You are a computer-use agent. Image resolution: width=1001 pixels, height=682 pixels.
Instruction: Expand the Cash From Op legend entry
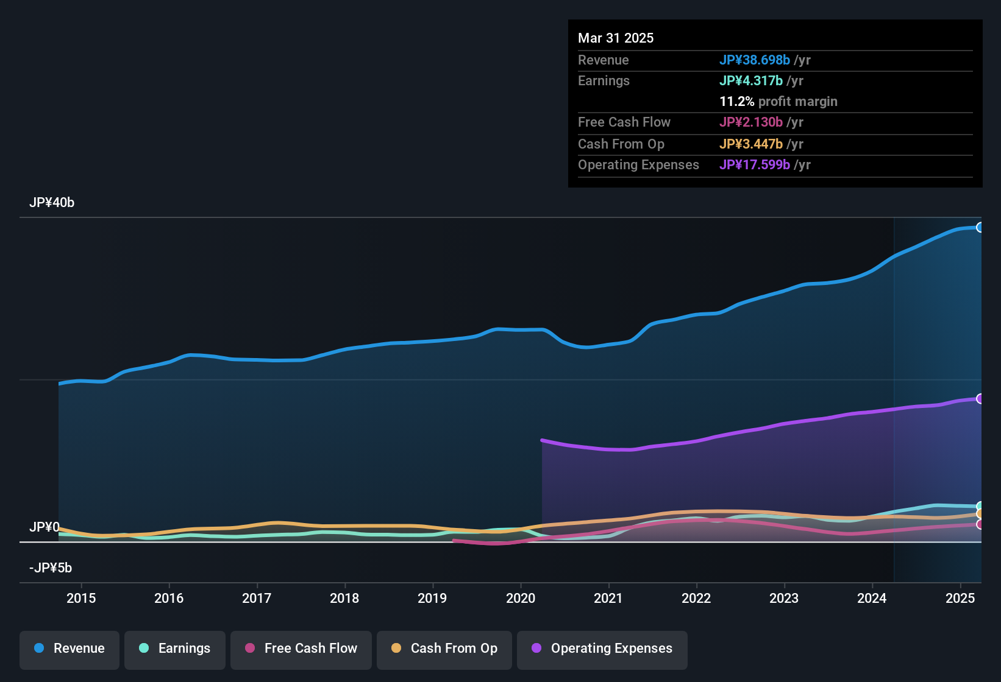tap(444, 649)
